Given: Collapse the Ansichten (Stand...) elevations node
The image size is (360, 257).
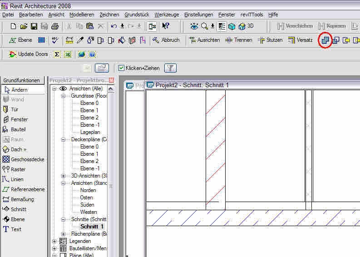Looking at the screenshot, I should click(x=64, y=183).
